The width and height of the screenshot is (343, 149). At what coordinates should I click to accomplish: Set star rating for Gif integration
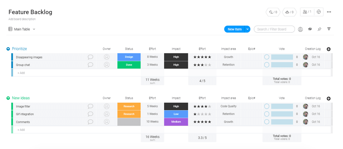202,114
